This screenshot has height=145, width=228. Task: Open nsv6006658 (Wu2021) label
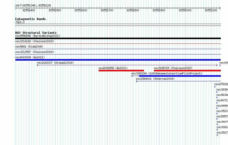click(x=113, y=68)
